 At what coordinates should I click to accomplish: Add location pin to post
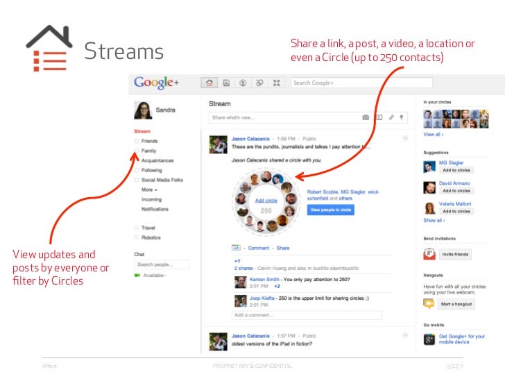tap(401, 117)
